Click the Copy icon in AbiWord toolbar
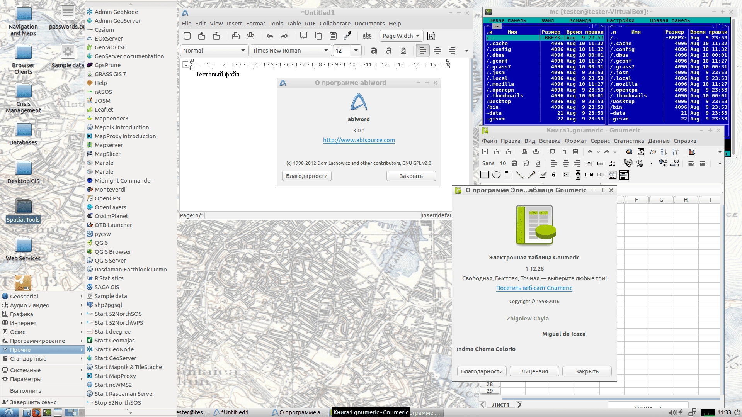The height and width of the screenshot is (417, 742). [318, 36]
